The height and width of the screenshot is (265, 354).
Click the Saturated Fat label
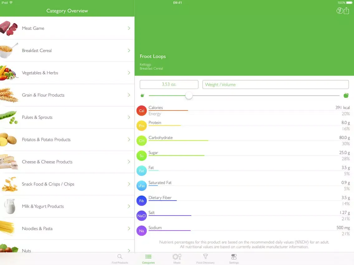pos(160,183)
